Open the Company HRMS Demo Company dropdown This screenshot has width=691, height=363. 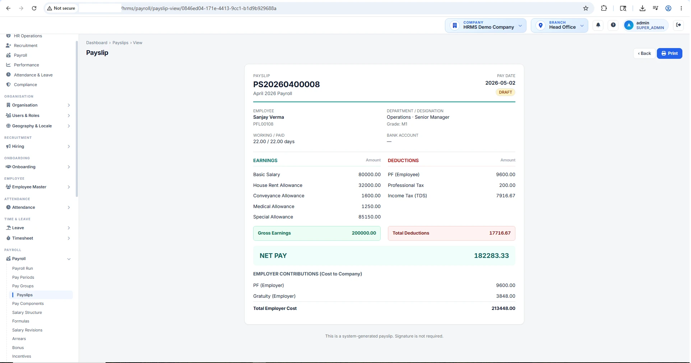[486, 25]
